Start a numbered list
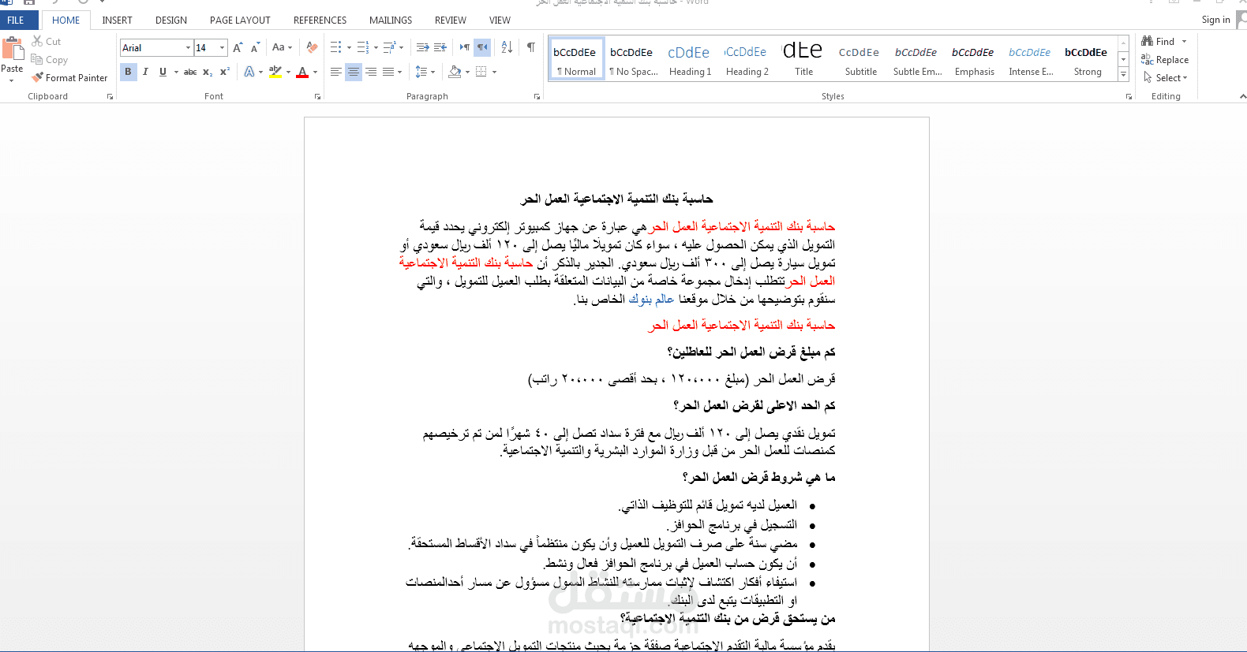The image size is (1247, 652). click(x=363, y=47)
